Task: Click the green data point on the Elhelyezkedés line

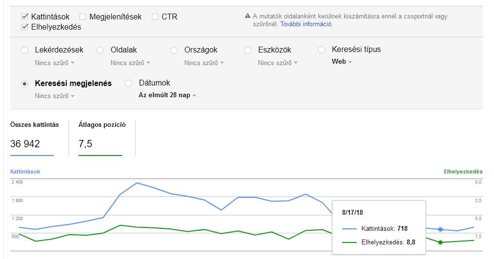Action: click(441, 242)
